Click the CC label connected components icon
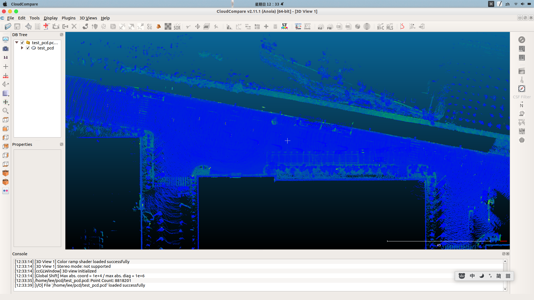Image resolution: width=534 pixels, height=300 pixels. [150, 26]
